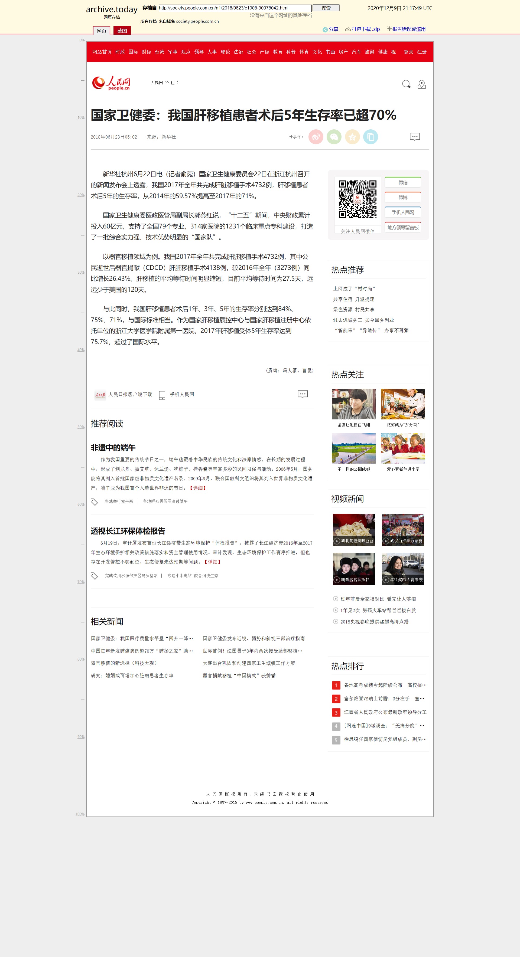Play 湖北黄陂美味豆丝 video
This screenshot has height=957, width=520.
(x=354, y=529)
